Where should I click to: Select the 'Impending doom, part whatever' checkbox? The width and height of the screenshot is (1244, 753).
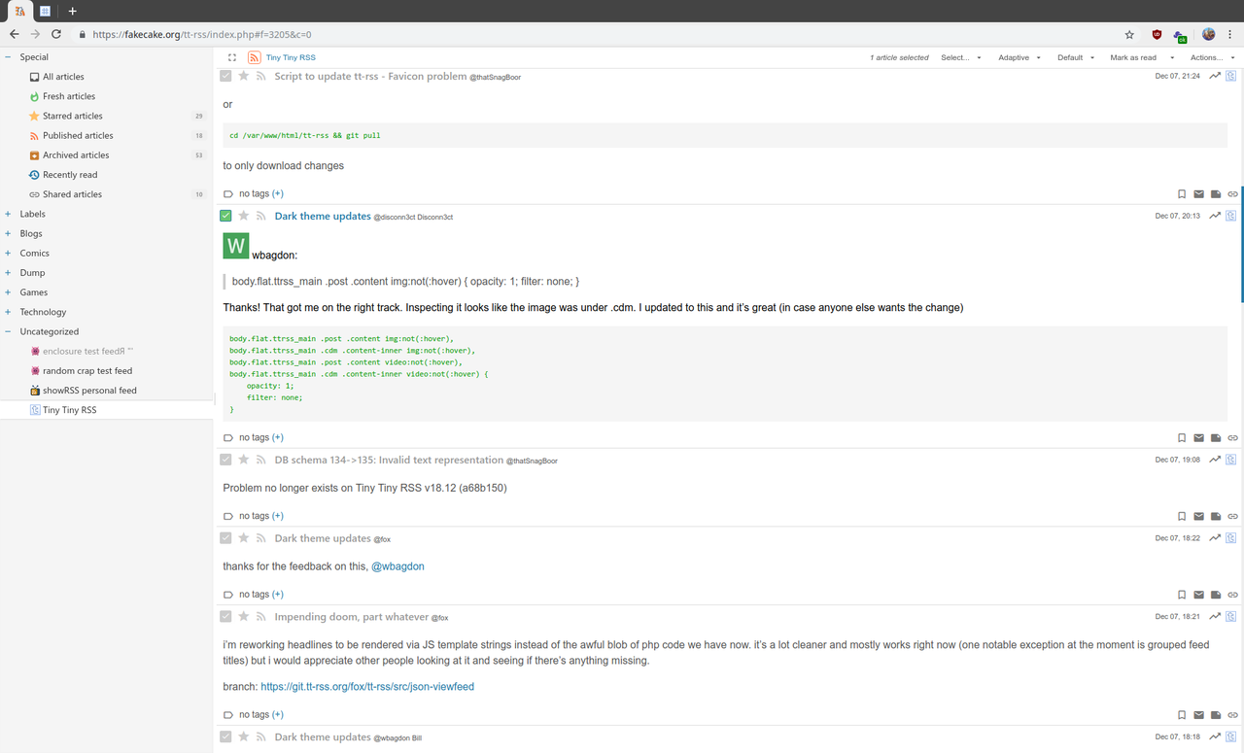(225, 617)
